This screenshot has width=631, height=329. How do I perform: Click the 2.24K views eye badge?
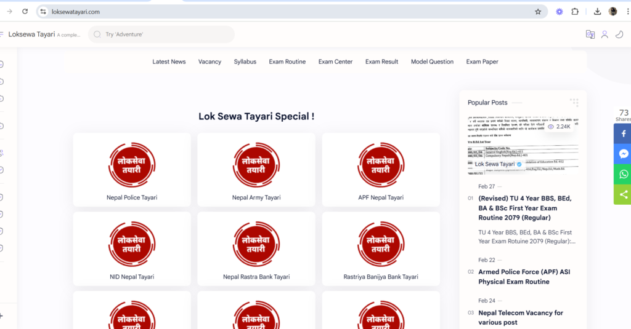[559, 127]
